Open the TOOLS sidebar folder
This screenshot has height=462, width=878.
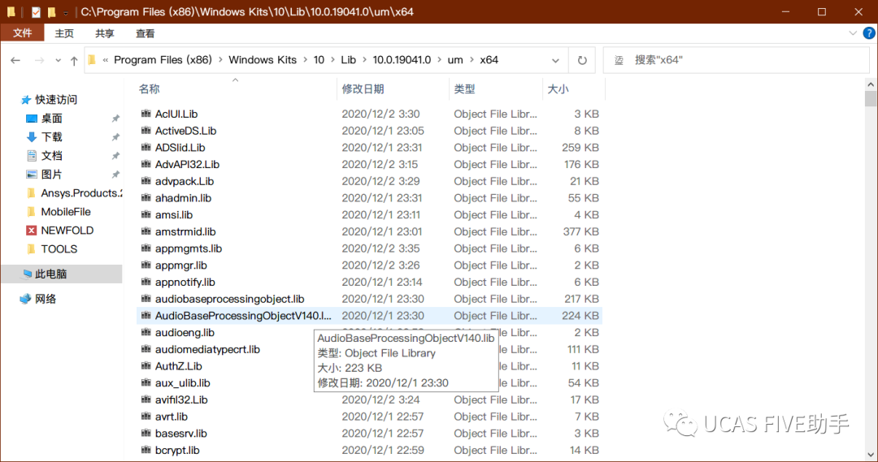[59, 249]
